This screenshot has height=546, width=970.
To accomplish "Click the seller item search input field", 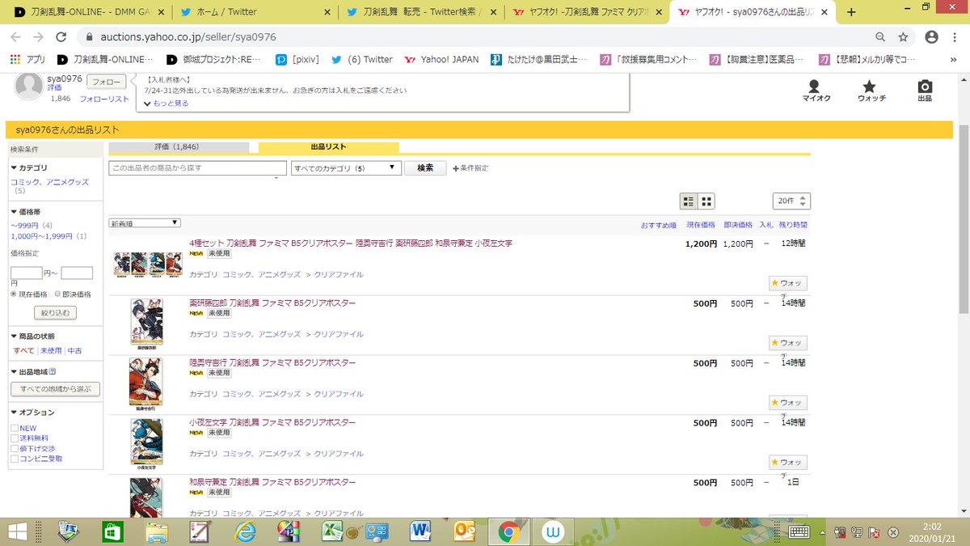I will click(197, 167).
